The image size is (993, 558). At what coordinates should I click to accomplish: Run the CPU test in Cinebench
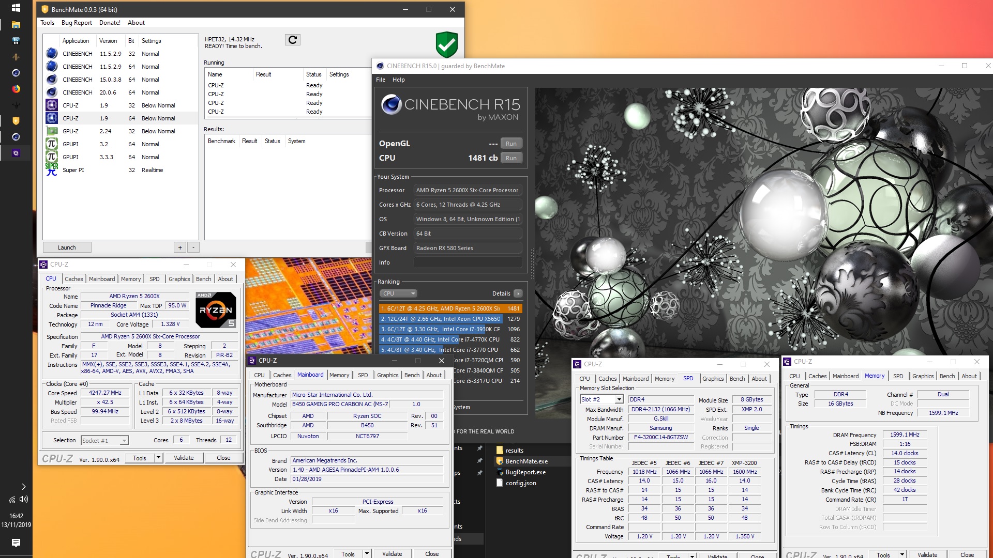pos(511,158)
